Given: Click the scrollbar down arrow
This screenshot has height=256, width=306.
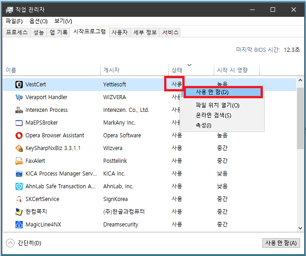Looking at the screenshot, I should pos(300,228).
